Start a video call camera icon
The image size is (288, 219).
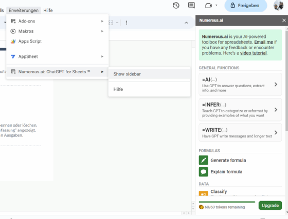[x=208, y=6]
